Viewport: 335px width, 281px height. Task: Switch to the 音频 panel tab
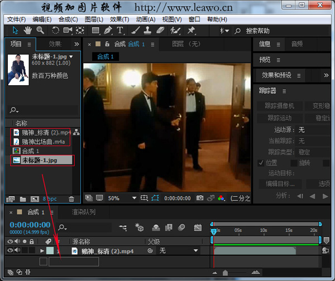point(297,44)
